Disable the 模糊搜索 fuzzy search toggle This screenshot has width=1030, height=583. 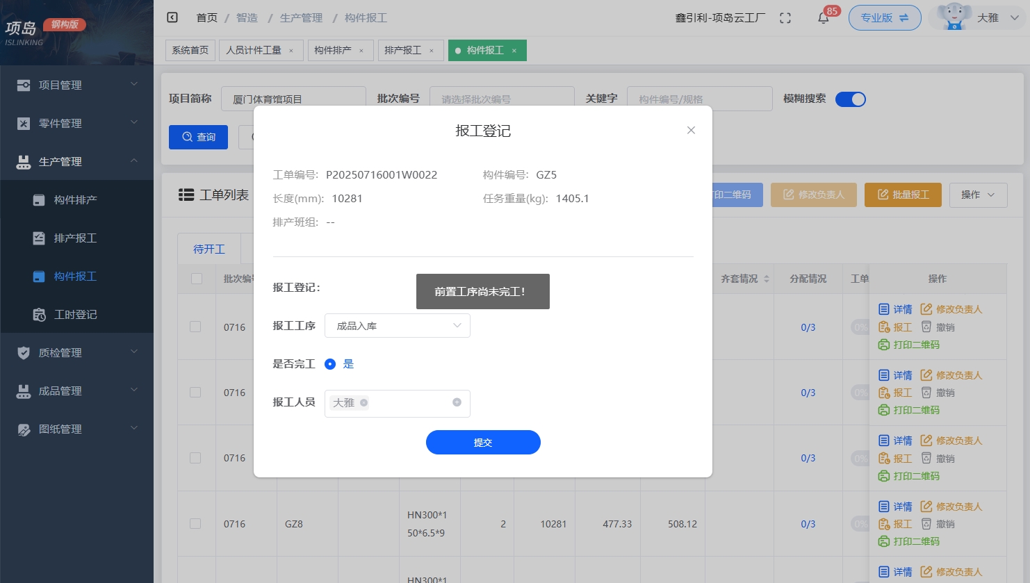tap(851, 99)
